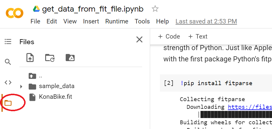272x129 pixels.
Task: Click the 'Last saved at 2:53 PM' link
Action: pyautogui.click(x=206, y=21)
